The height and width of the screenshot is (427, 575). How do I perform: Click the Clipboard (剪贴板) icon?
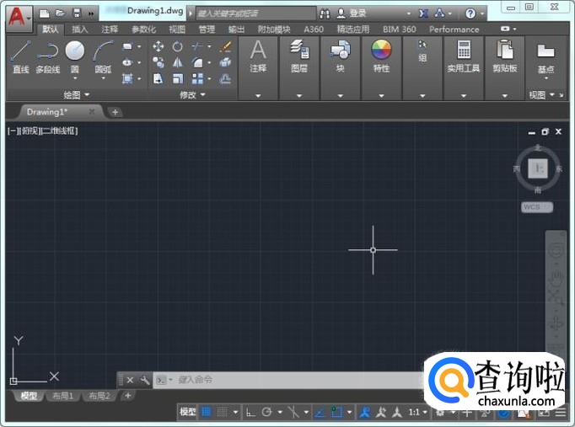pos(506,51)
